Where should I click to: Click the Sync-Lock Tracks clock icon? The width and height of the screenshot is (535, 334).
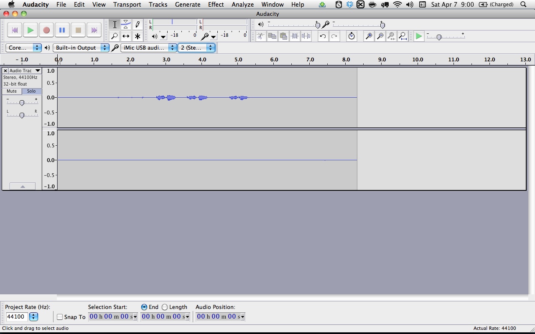352,36
